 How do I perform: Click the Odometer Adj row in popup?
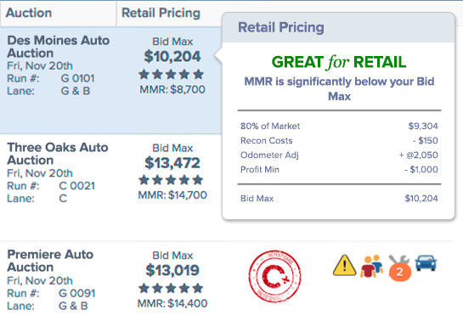339,155
